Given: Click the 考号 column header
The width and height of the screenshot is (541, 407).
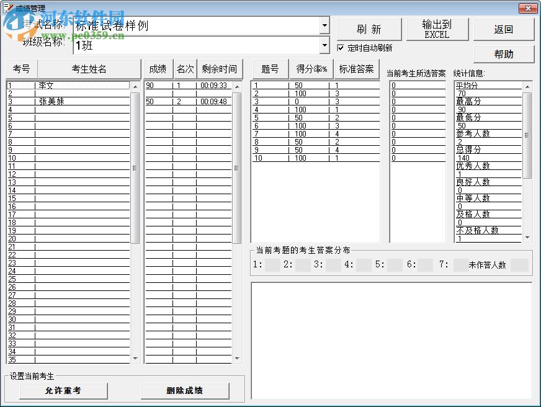Looking at the screenshot, I should pyautogui.click(x=21, y=69).
